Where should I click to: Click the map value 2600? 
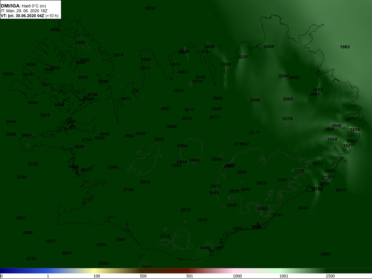pos(217,159)
